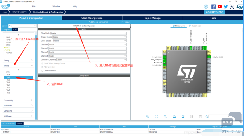
Task: Open the Trigger Source dropdown
Action: pyautogui.click(x=89, y=37)
